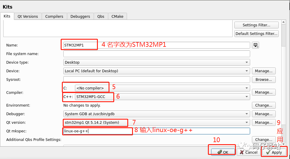Click Browse next to Sysroot
The width and height of the screenshot is (290, 159).
point(264,79)
